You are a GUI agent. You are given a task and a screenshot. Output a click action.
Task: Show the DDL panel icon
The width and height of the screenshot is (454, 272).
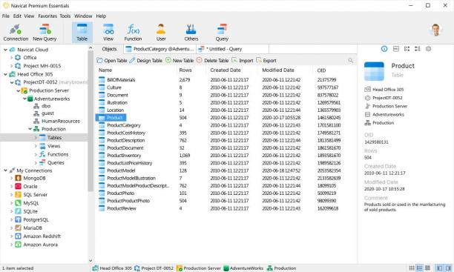[x=396, y=49]
